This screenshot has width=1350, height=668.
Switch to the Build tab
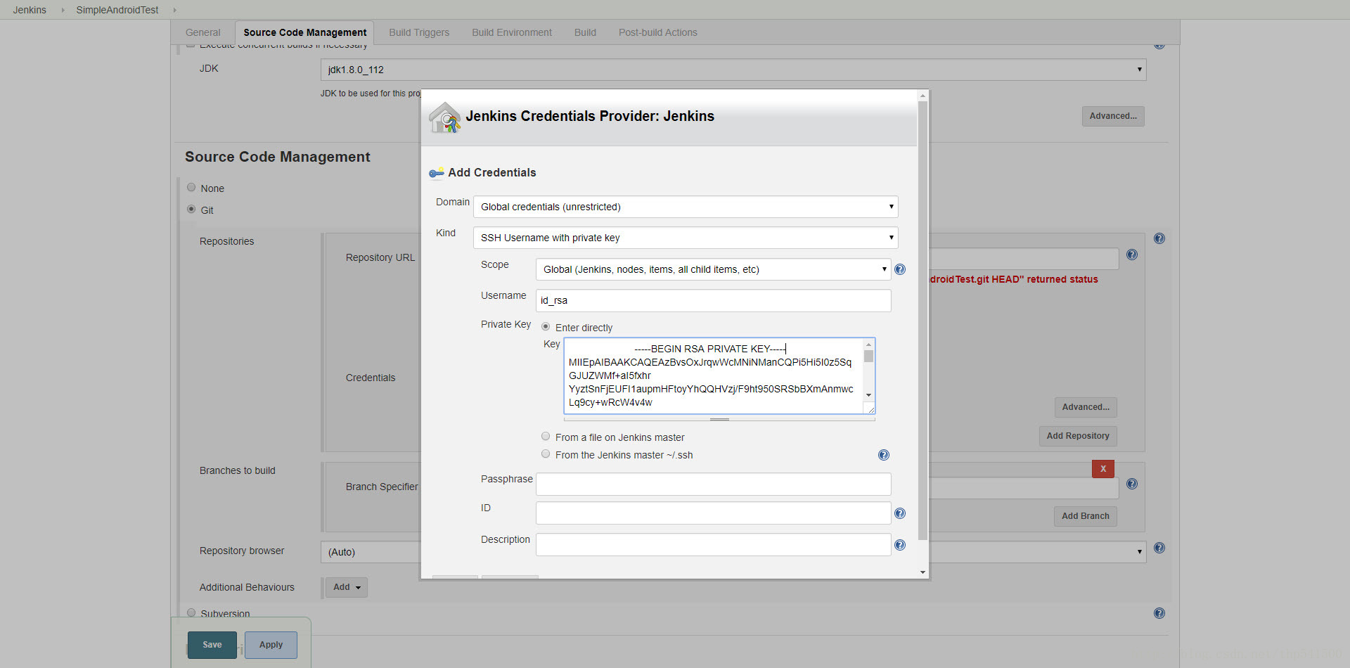[585, 32]
